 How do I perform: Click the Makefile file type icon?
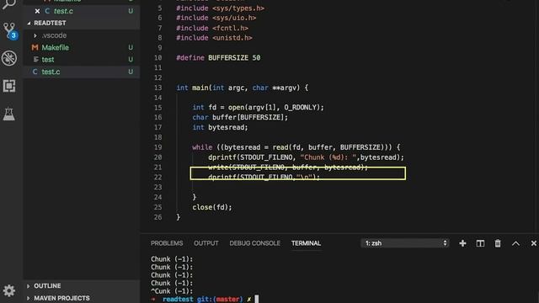tap(35, 47)
